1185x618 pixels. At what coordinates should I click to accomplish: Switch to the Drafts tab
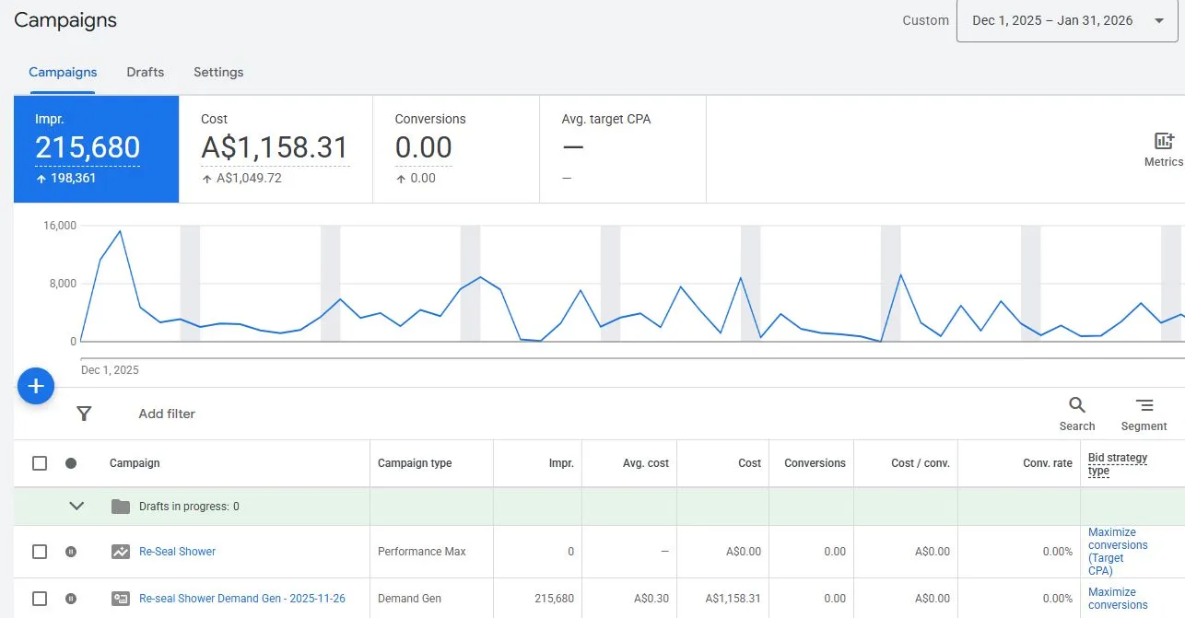pyautogui.click(x=145, y=72)
